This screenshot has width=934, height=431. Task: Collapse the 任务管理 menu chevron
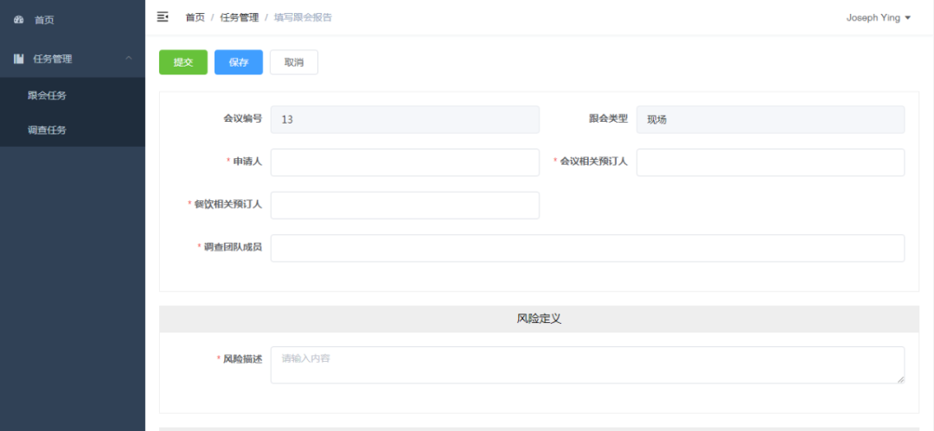pos(129,59)
